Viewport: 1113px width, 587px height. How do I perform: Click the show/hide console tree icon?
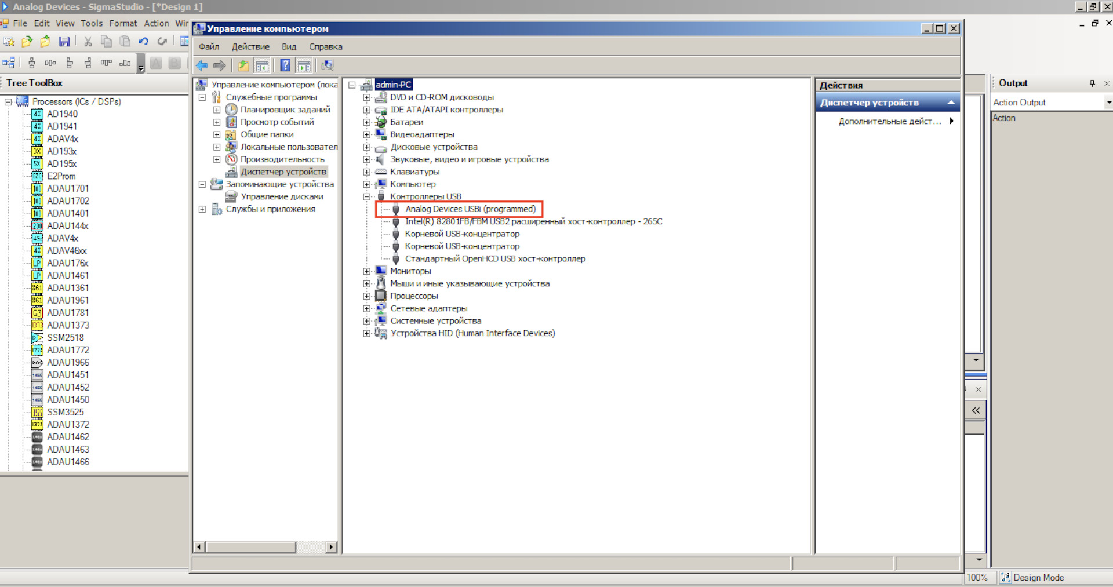click(x=262, y=65)
